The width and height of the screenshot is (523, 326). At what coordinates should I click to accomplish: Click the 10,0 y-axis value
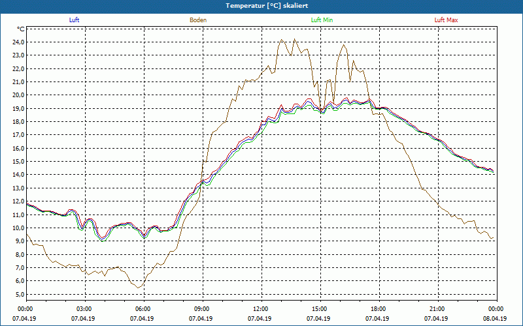pos(19,228)
